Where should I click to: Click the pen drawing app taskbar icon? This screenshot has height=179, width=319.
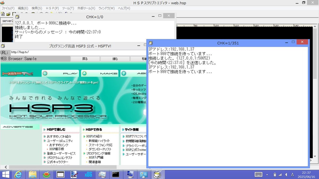click(x=74, y=174)
